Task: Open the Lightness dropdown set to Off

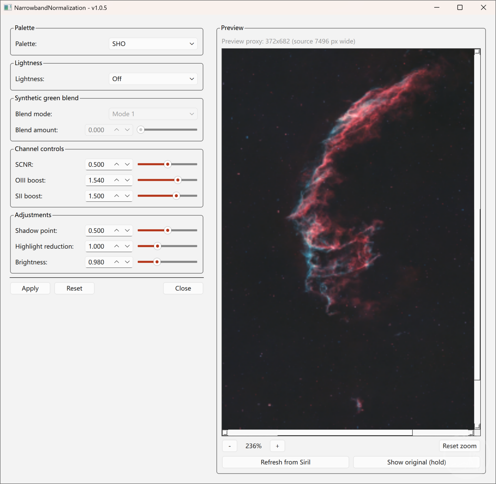Action: tap(153, 79)
